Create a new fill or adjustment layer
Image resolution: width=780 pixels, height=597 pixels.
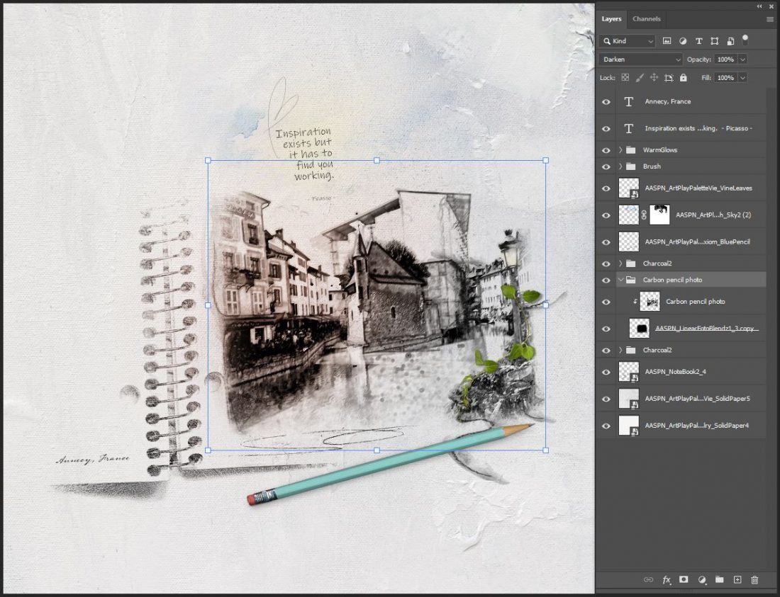tap(702, 579)
